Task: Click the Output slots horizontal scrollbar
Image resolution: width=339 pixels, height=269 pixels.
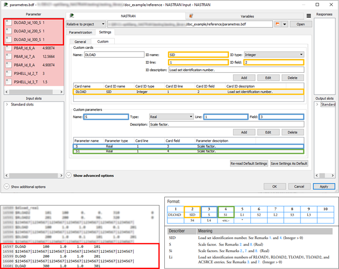Action: (x=324, y=175)
